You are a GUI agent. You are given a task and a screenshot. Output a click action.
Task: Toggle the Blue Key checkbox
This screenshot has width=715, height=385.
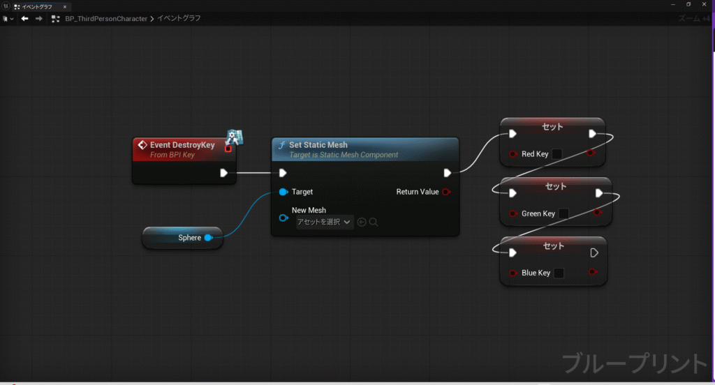559,273
